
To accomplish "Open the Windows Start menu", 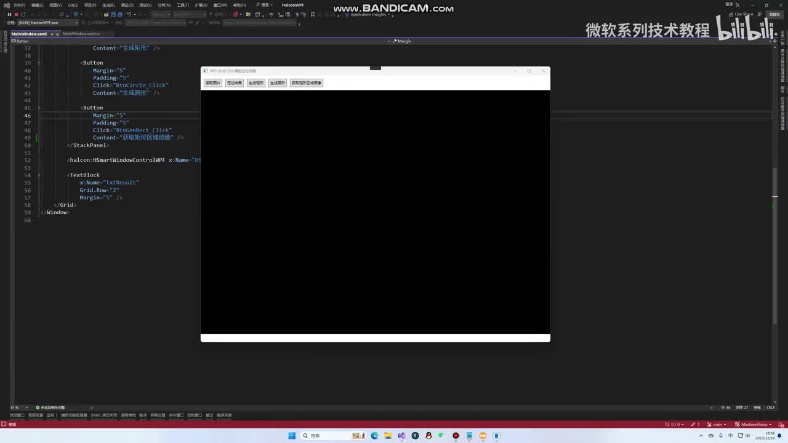I will pos(292,436).
